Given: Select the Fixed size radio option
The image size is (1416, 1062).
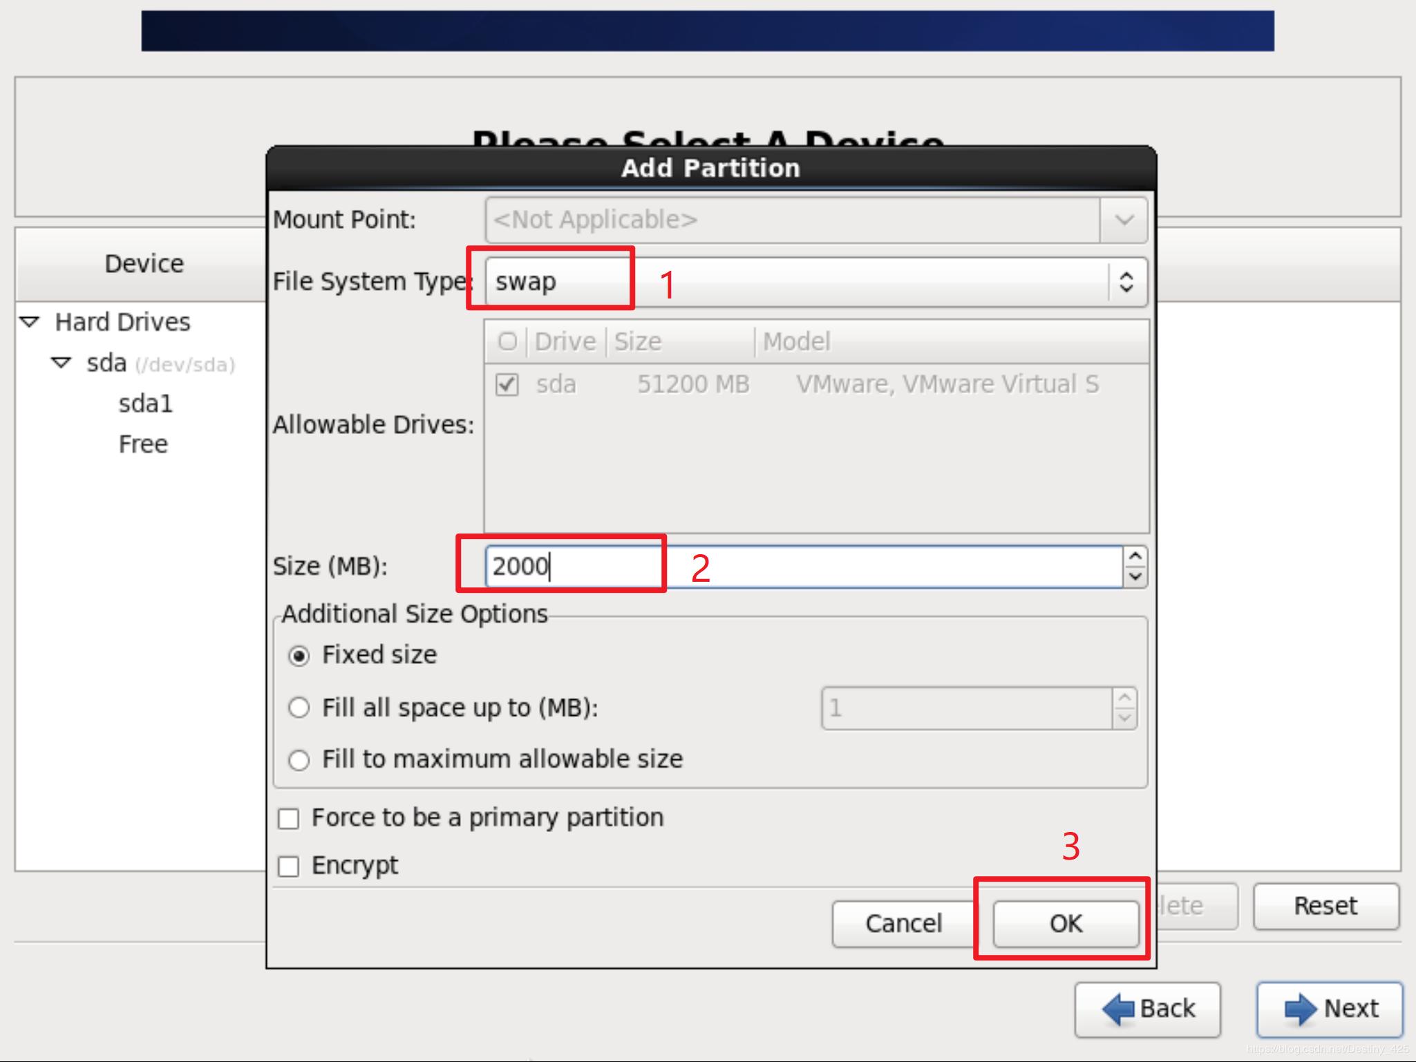Looking at the screenshot, I should click(x=299, y=656).
